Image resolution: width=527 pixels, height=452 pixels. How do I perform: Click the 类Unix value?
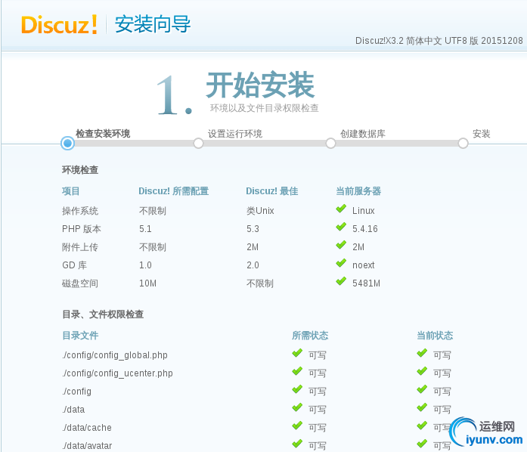(260, 211)
